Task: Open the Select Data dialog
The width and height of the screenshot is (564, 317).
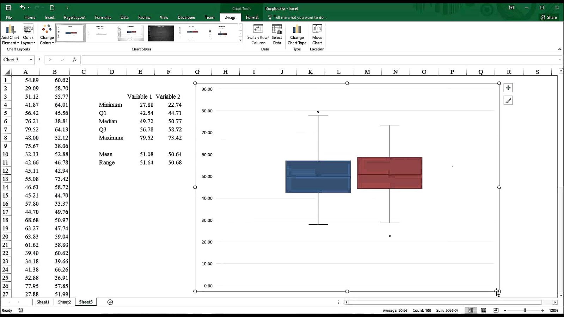Action: tap(277, 33)
